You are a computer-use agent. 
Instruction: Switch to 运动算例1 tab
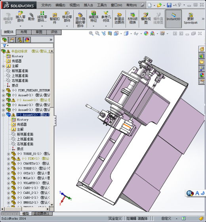coord(41,214)
